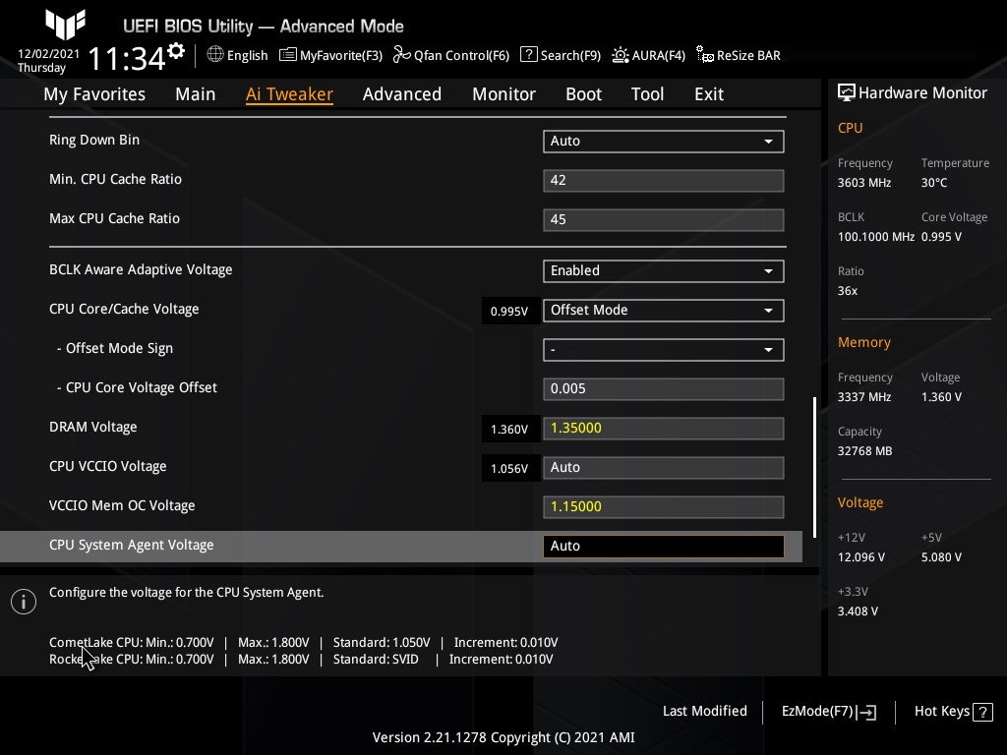This screenshot has width=1007, height=755.
Task: Open the Hot Keys question mark icon
Action: point(982,712)
